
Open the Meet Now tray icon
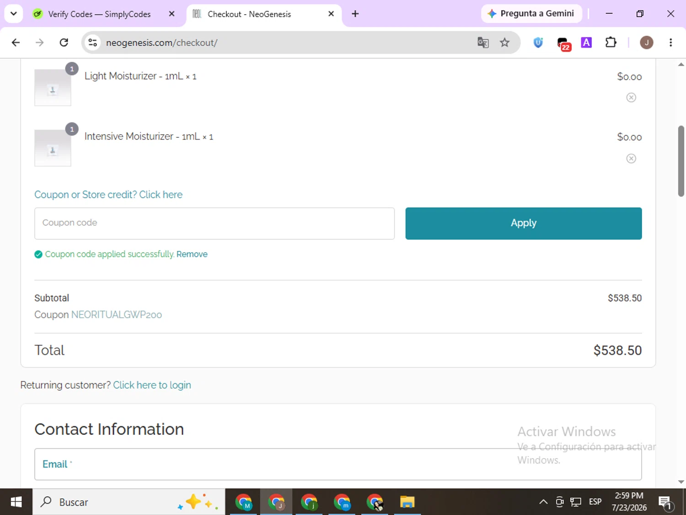pyautogui.click(x=559, y=502)
